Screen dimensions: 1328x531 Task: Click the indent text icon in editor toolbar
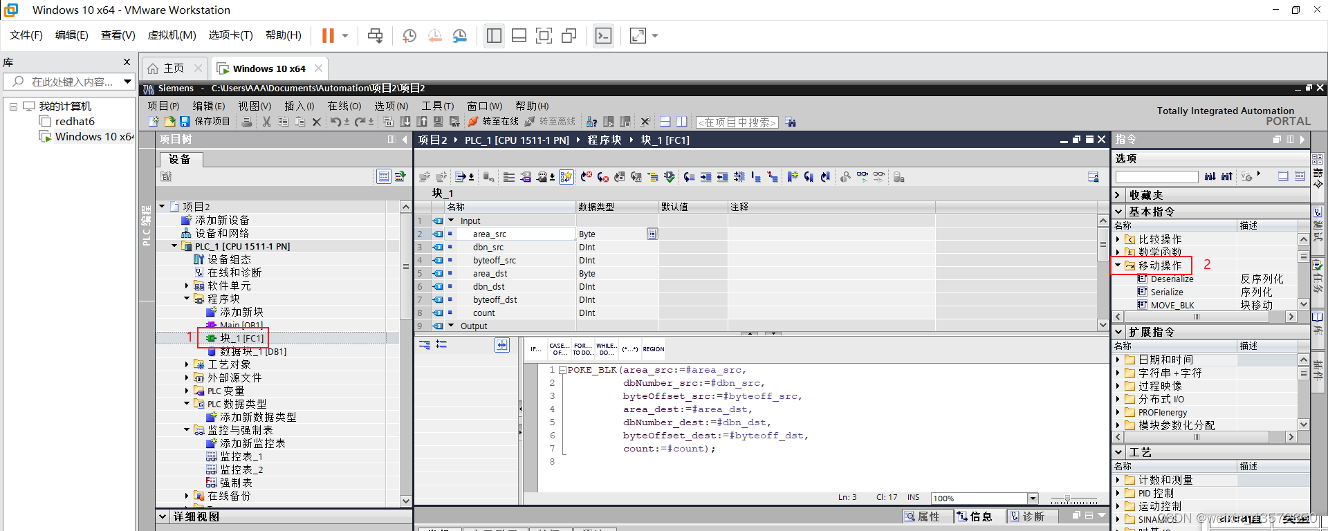(x=705, y=177)
